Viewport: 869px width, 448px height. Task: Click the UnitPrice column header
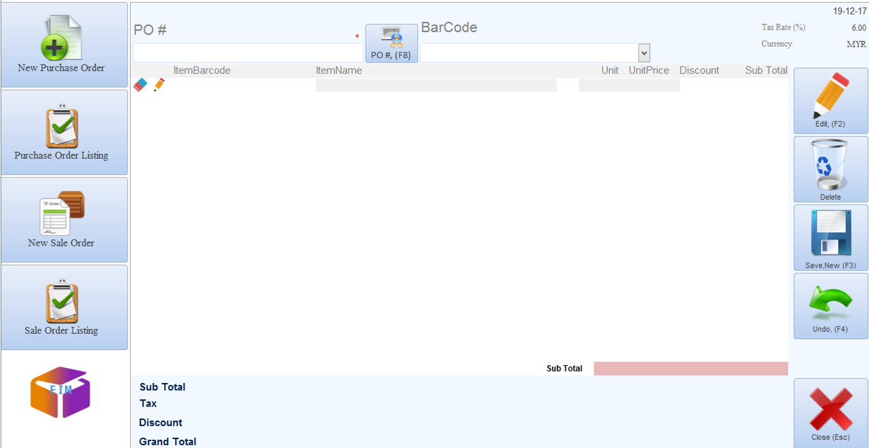[x=649, y=70]
